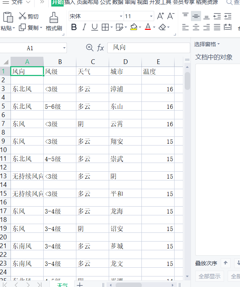The image size is (240, 287).
Task: Align text left
Action: pos(185,27)
